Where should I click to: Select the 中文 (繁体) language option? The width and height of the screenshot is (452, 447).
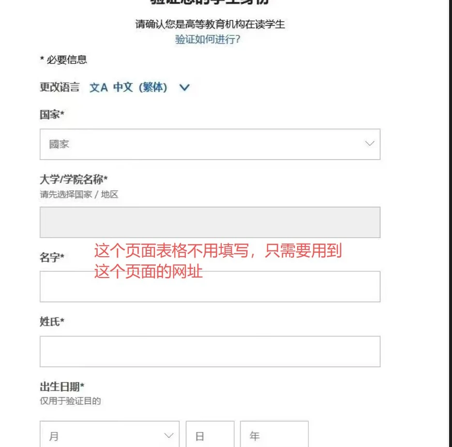140,88
